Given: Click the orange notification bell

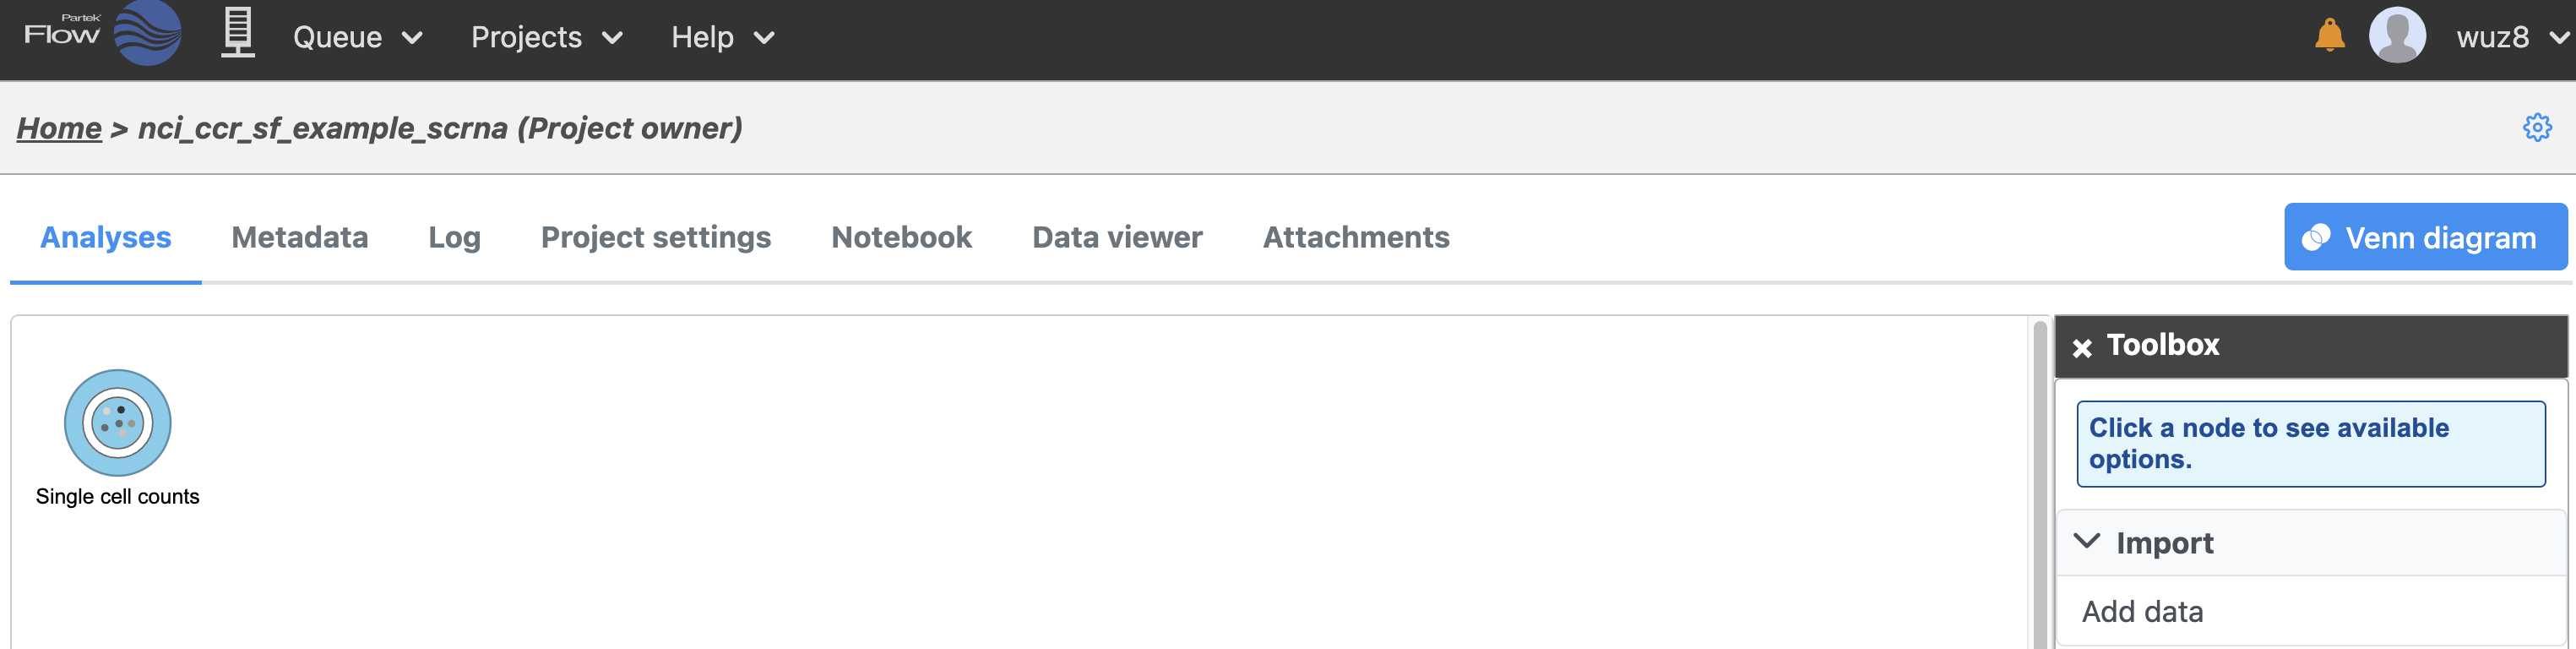Looking at the screenshot, I should (2329, 36).
